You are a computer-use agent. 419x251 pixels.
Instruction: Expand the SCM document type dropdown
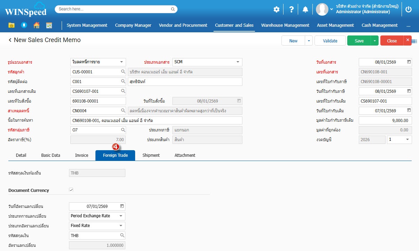[238, 62]
